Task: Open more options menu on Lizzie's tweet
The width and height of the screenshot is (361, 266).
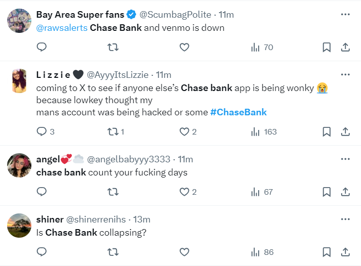Action: click(345, 74)
